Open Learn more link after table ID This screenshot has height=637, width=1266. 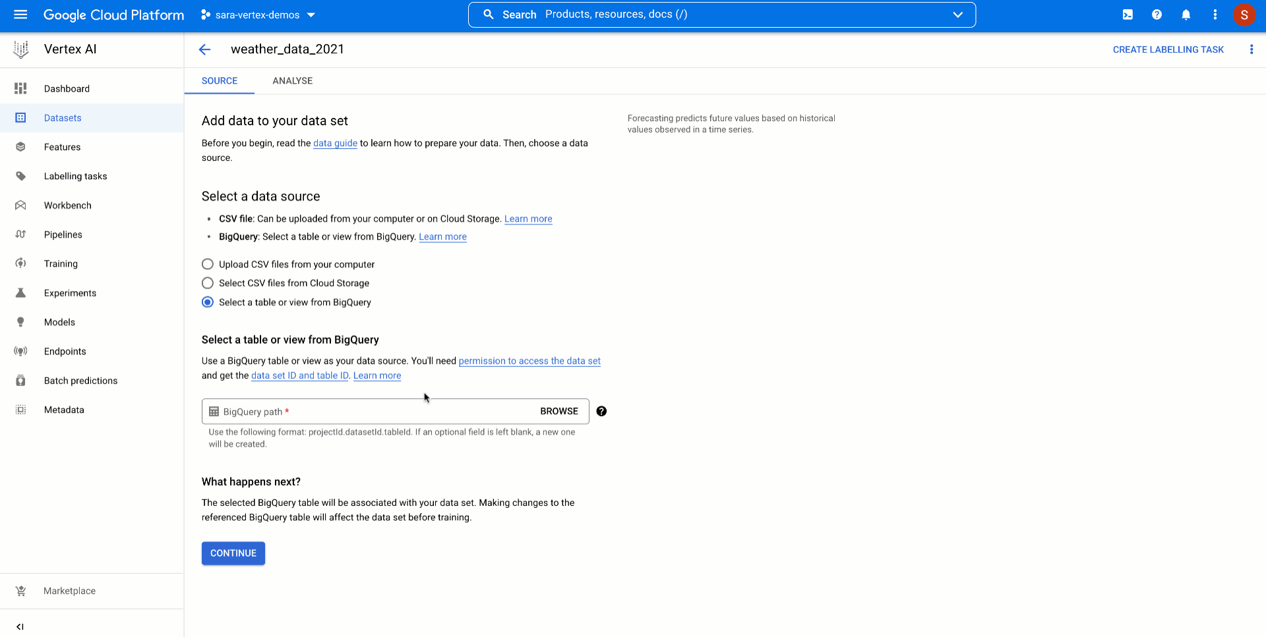coord(377,375)
